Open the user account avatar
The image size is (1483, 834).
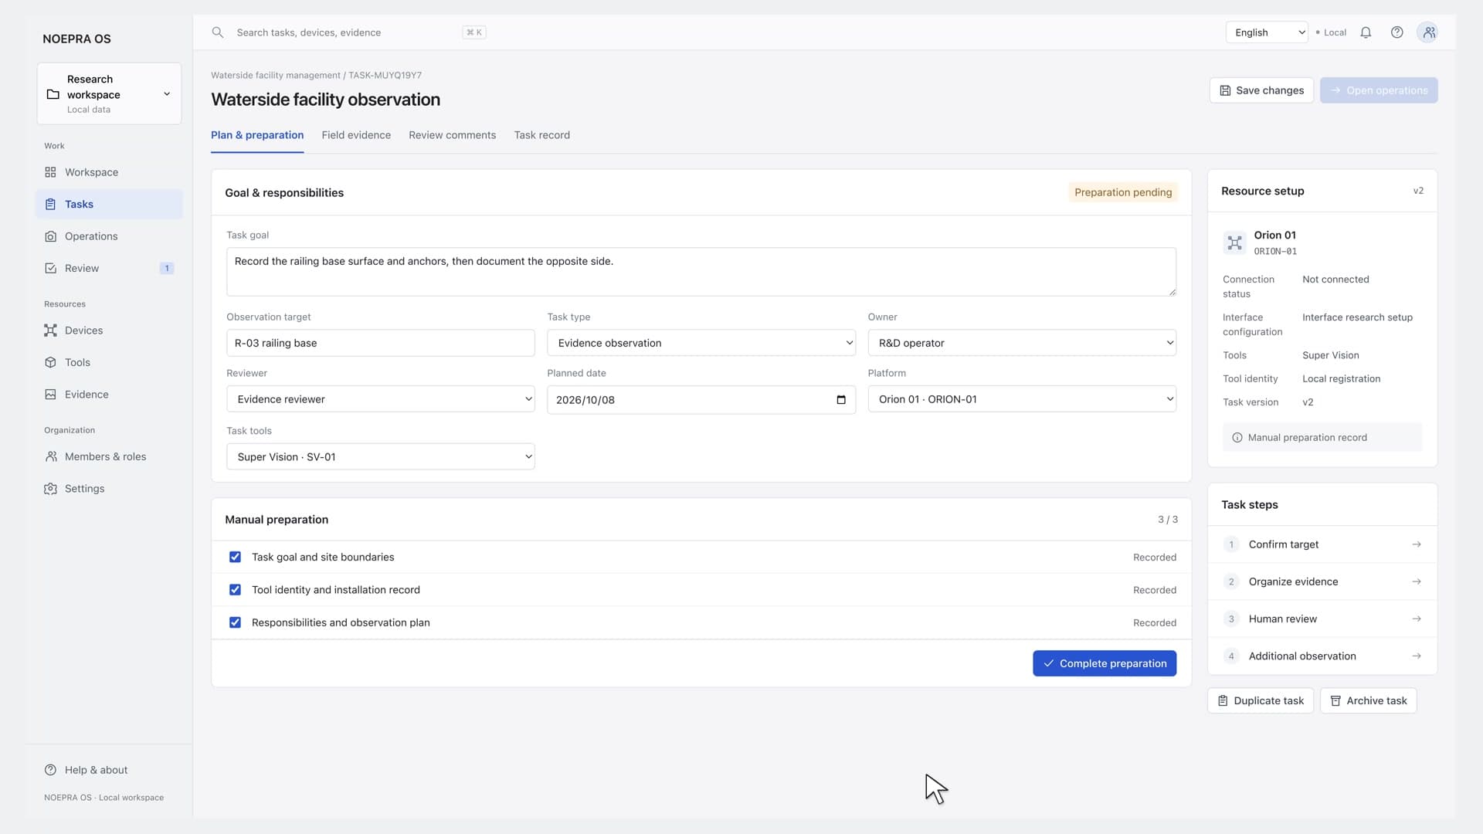click(1428, 32)
